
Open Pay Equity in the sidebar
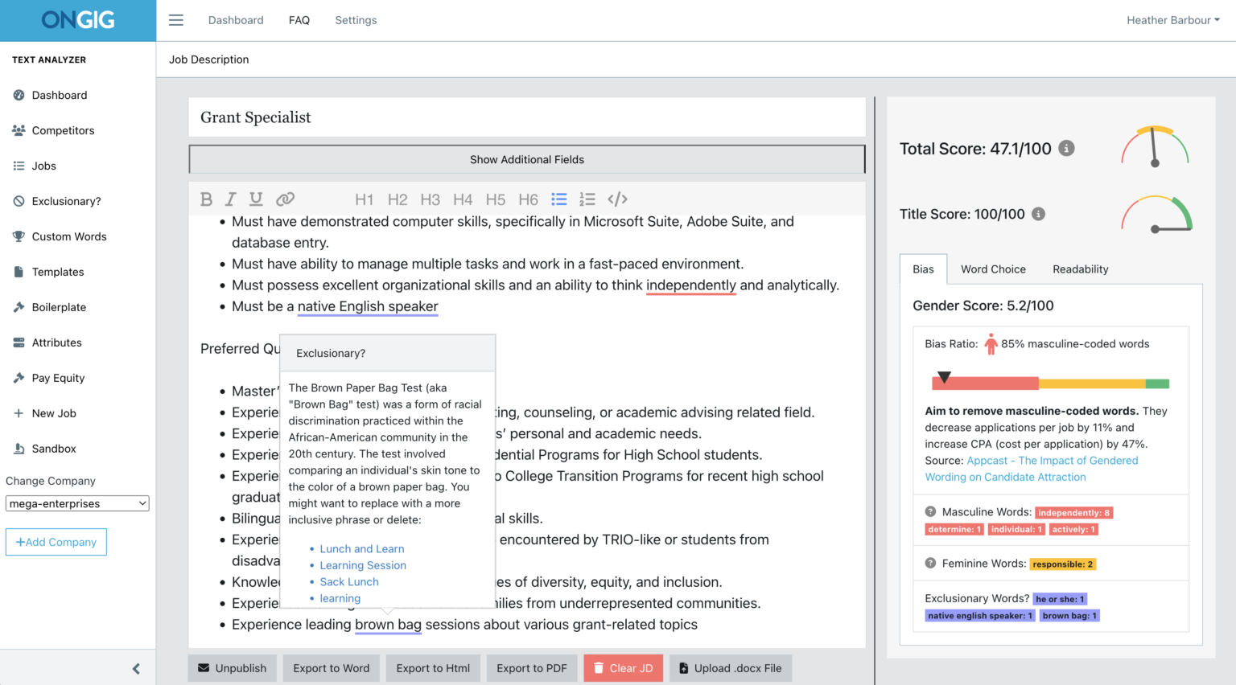tap(58, 378)
